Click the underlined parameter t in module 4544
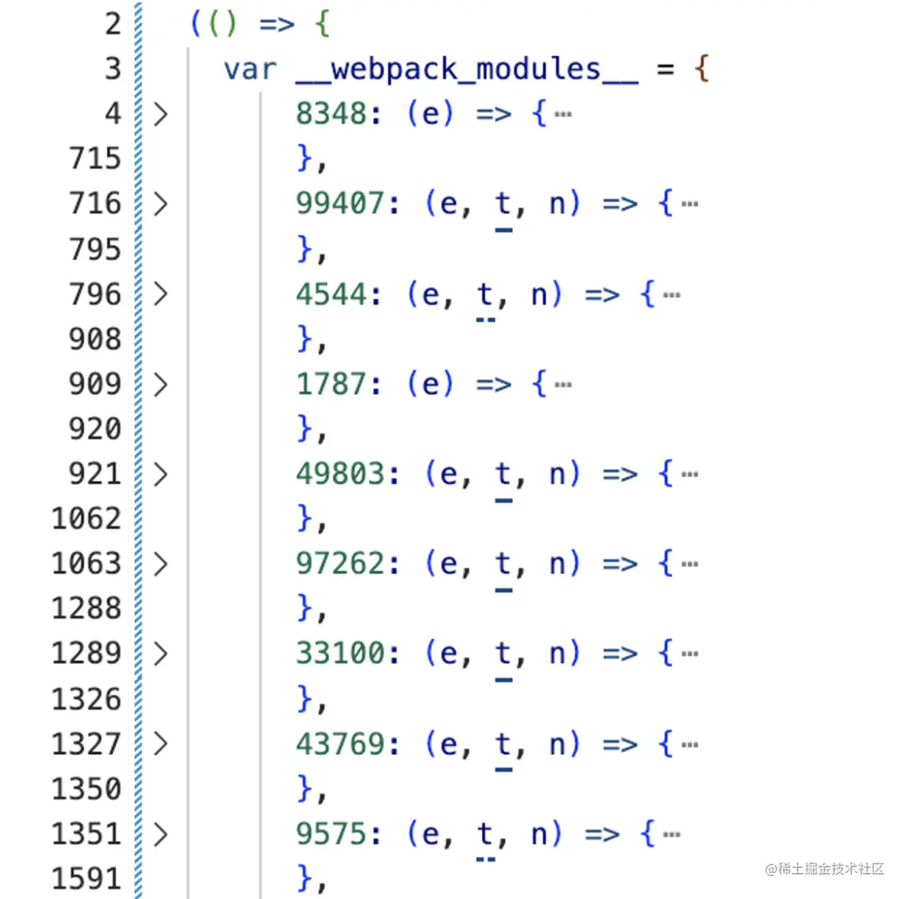Screen dimensions: 907x899 (x=485, y=295)
